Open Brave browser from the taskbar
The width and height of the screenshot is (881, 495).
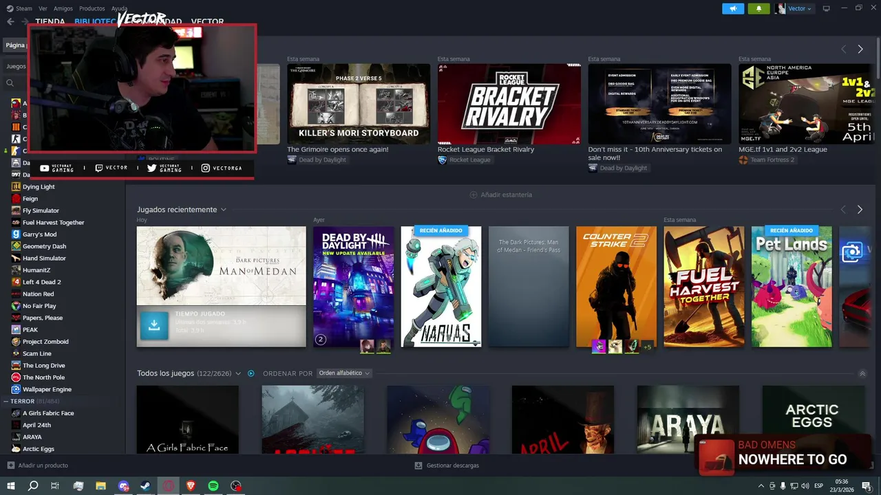191,486
